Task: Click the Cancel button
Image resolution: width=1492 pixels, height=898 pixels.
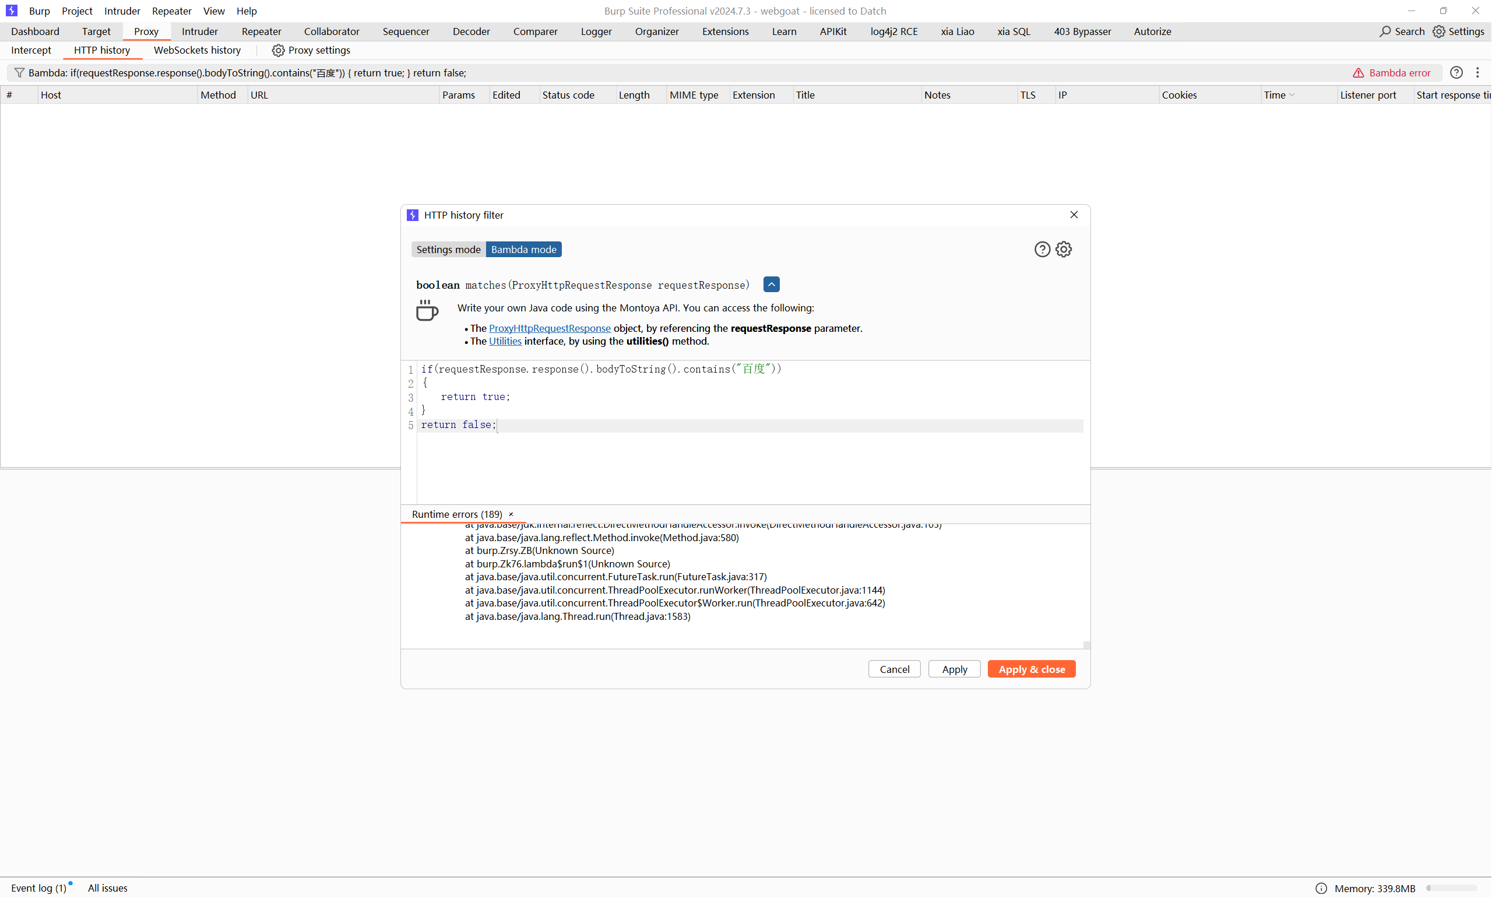Action: click(x=895, y=669)
